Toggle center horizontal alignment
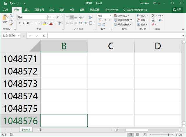The width and height of the screenshot is (186, 137). (x=71, y=23)
